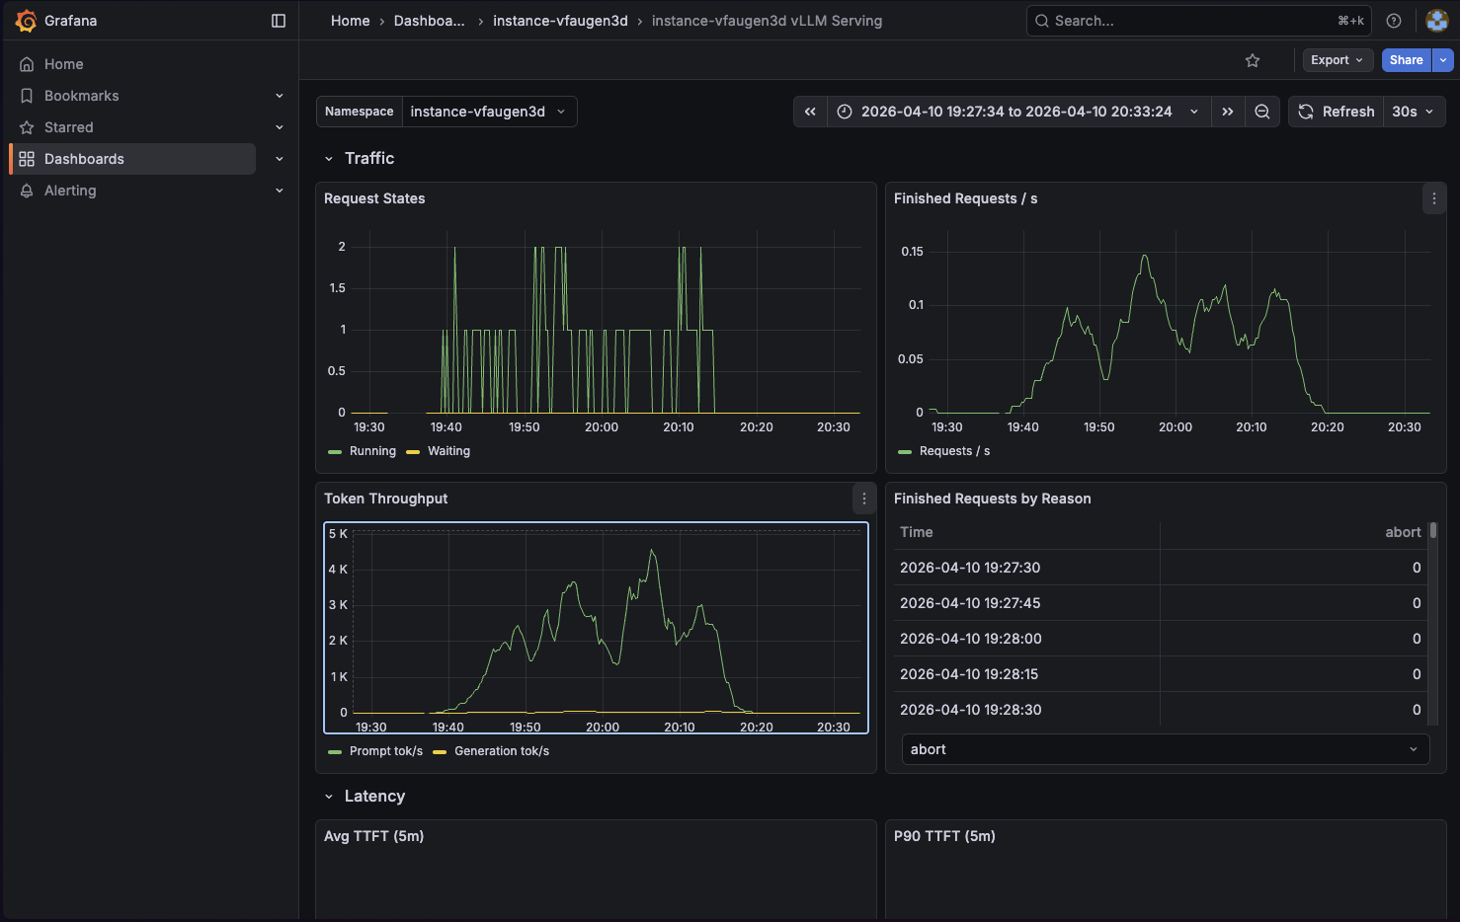Shift time range forward with double-arrow icon
This screenshot has width=1460, height=922.
[1228, 112]
